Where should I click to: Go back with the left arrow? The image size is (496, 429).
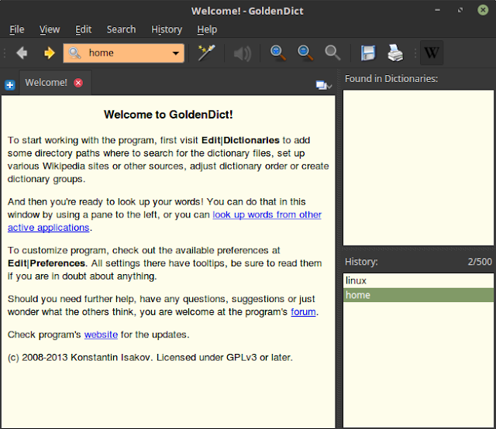[x=22, y=53]
